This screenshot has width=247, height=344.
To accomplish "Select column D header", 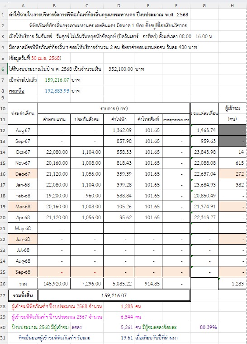I will point(119,6).
